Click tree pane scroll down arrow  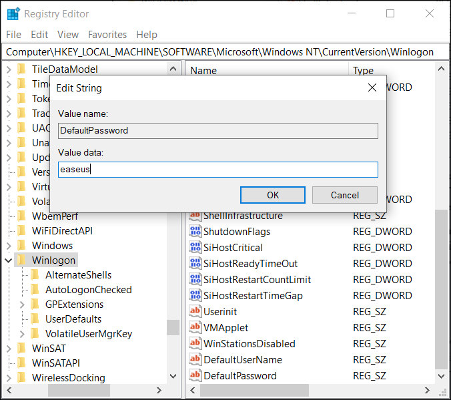(173, 376)
